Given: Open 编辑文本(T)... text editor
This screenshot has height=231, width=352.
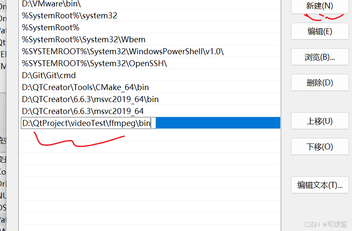Looking at the screenshot, I should [320, 185].
